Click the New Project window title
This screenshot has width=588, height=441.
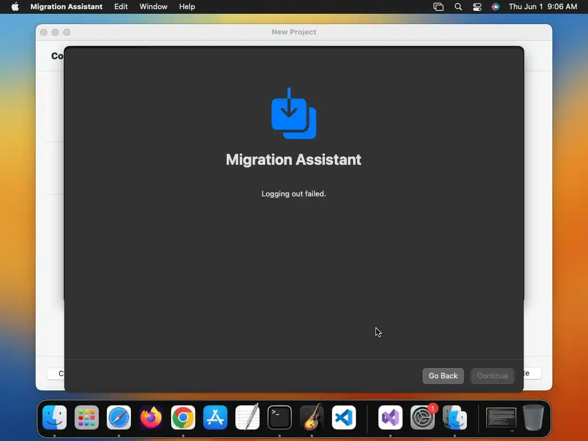pyautogui.click(x=293, y=32)
